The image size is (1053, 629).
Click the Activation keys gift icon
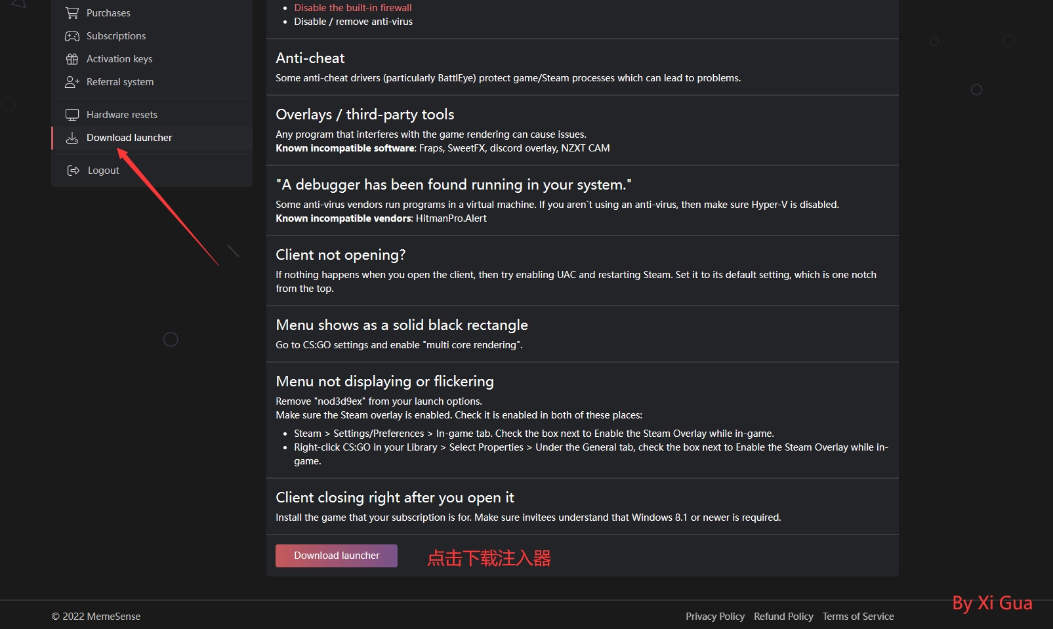pyautogui.click(x=72, y=59)
